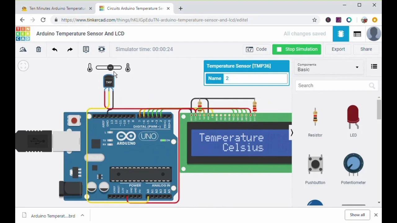The image size is (397, 223).
Task: Switch to circuit view icon
Action: tap(341, 34)
